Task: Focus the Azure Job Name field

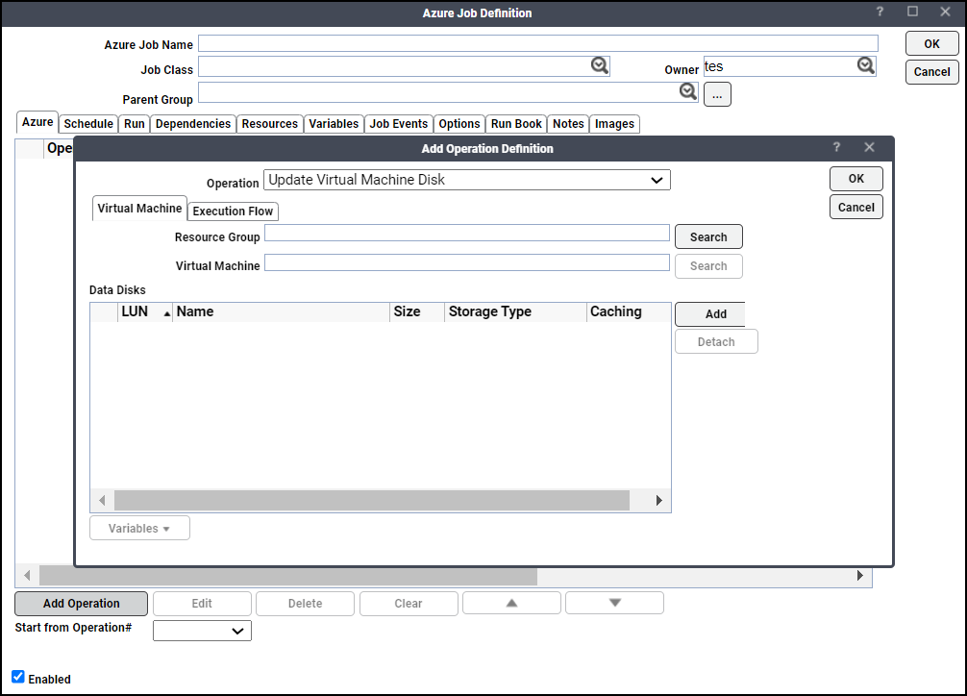Action: (x=537, y=43)
